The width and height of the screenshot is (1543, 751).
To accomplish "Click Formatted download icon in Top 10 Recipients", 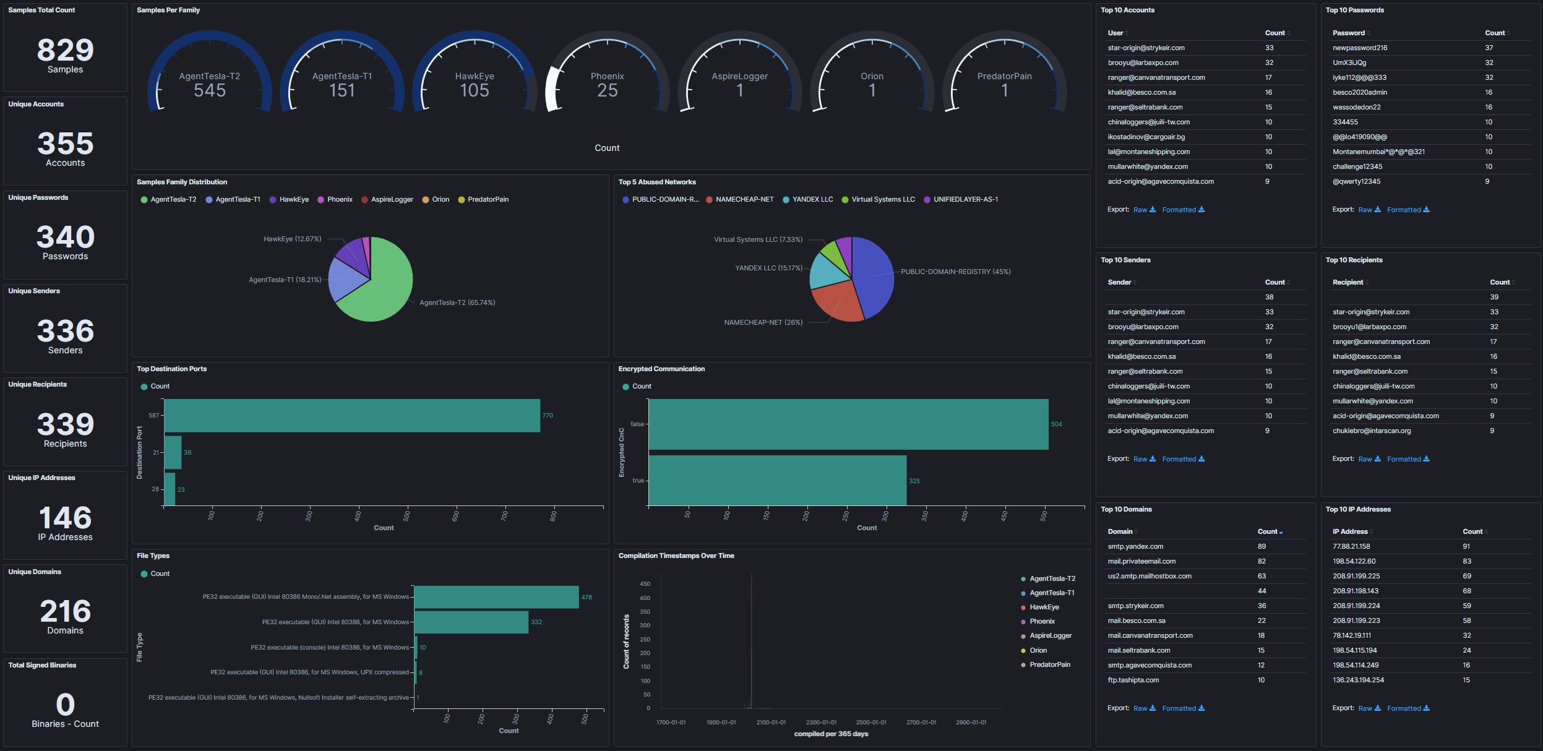I will click(x=1426, y=459).
